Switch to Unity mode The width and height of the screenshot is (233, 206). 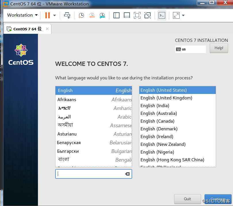148,15
